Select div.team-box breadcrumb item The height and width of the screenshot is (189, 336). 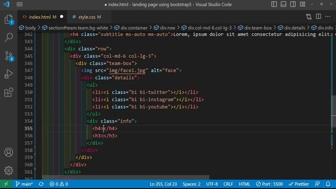[255, 28]
